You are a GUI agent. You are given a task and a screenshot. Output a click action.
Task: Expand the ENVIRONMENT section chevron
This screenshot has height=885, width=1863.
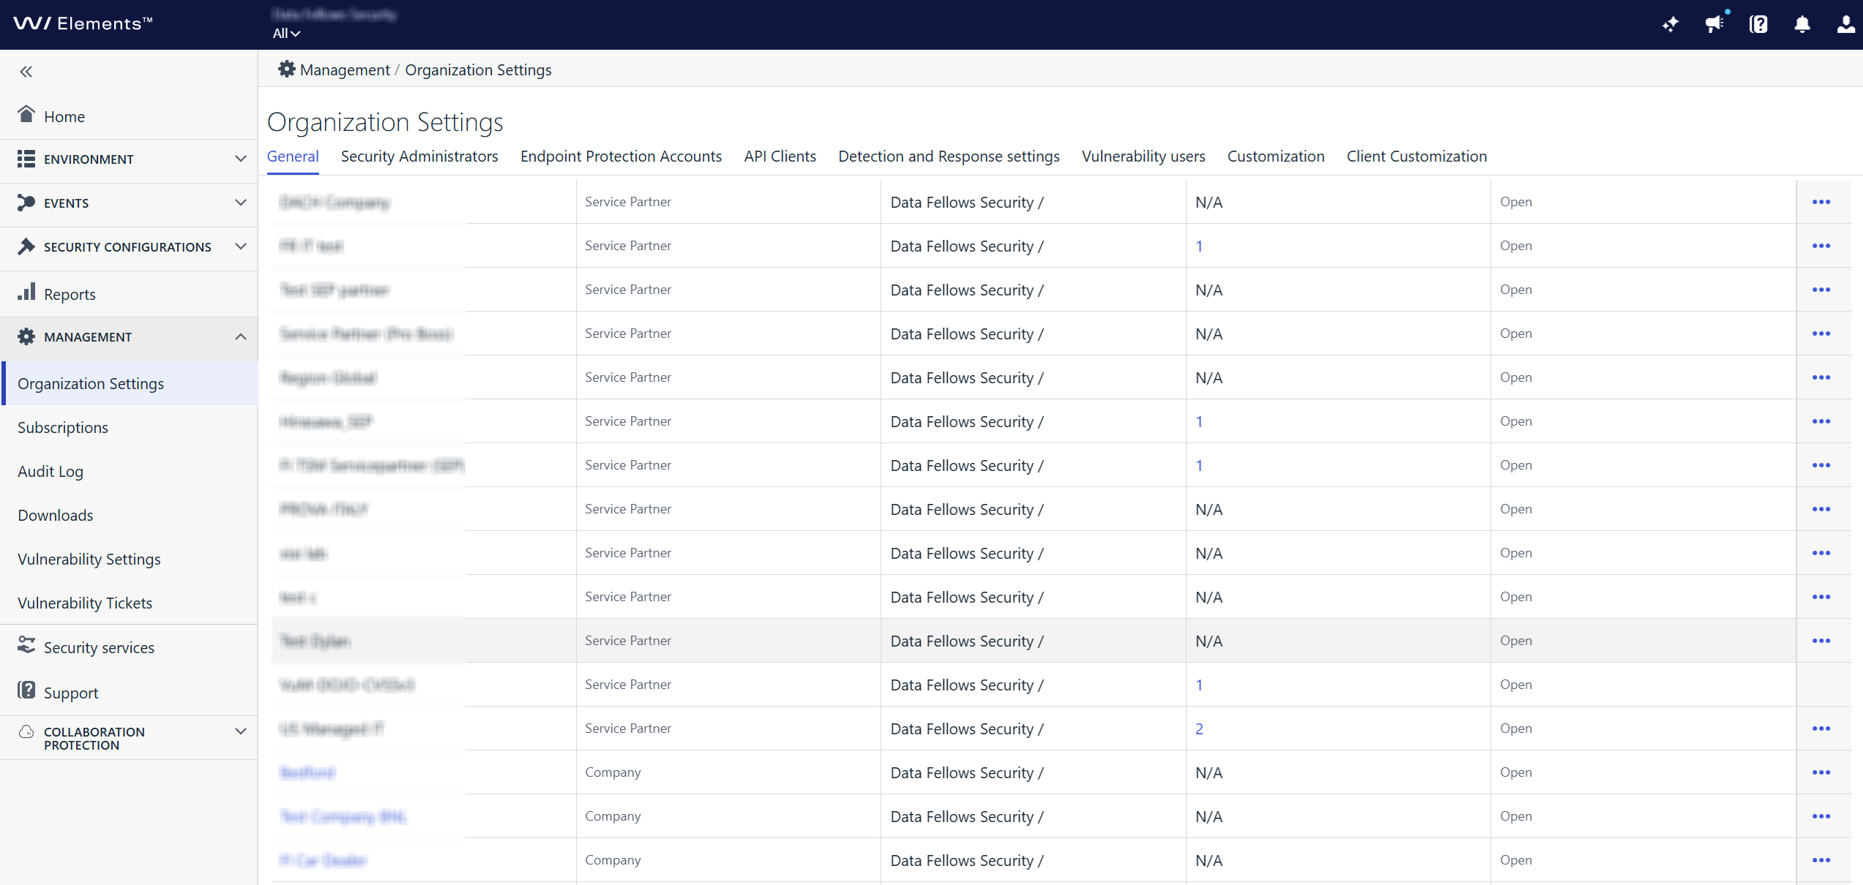pyautogui.click(x=240, y=159)
